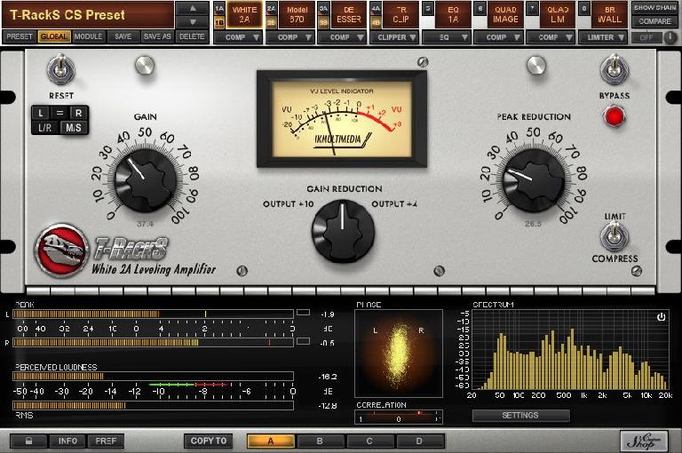Image resolution: width=682 pixels, height=453 pixels.
Task: Flip the LIMIT/COMPRESS toggle switch
Action: [615, 236]
